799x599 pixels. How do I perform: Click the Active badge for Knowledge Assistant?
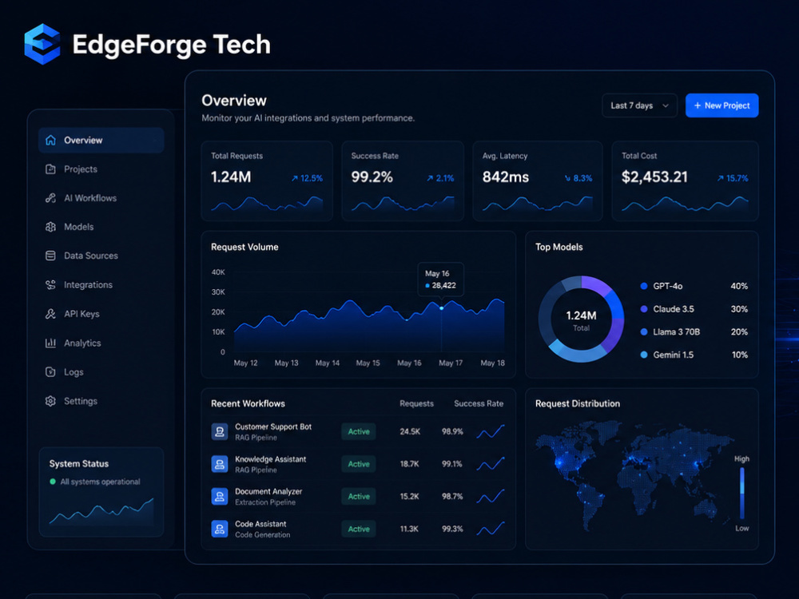pos(359,464)
